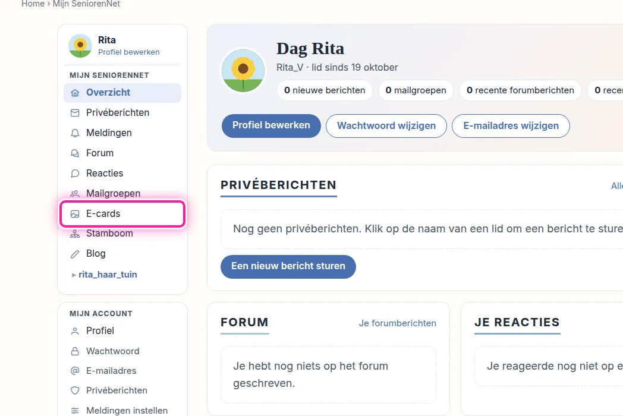Click Een nieuw bericht sturen button
This screenshot has width=623, height=416.
[288, 267]
